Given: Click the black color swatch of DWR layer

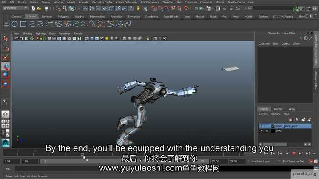Looking at the screenshot, I should click(x=273, y=131).
